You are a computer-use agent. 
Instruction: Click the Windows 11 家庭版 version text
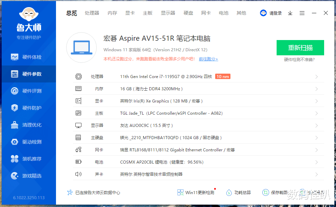[x=155, y=50]
